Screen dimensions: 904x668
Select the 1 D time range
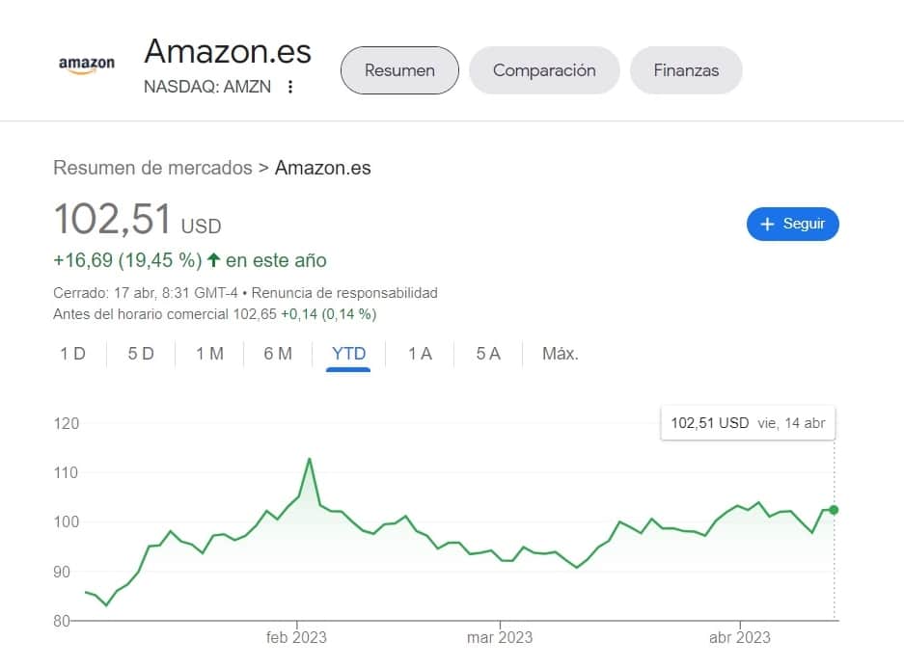(73, 354)
